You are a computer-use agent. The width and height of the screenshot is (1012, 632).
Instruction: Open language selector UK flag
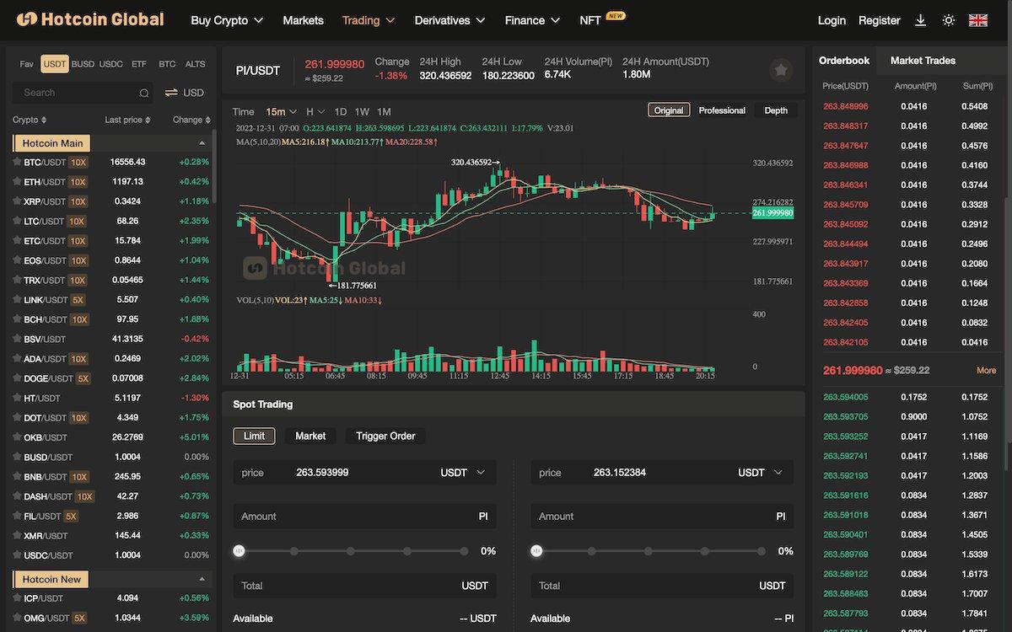click(x=978, y=20)
